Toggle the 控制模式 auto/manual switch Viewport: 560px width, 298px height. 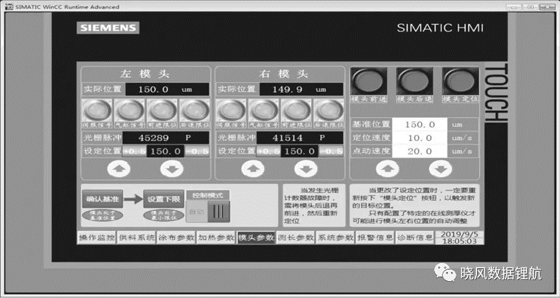coord(208,212)
